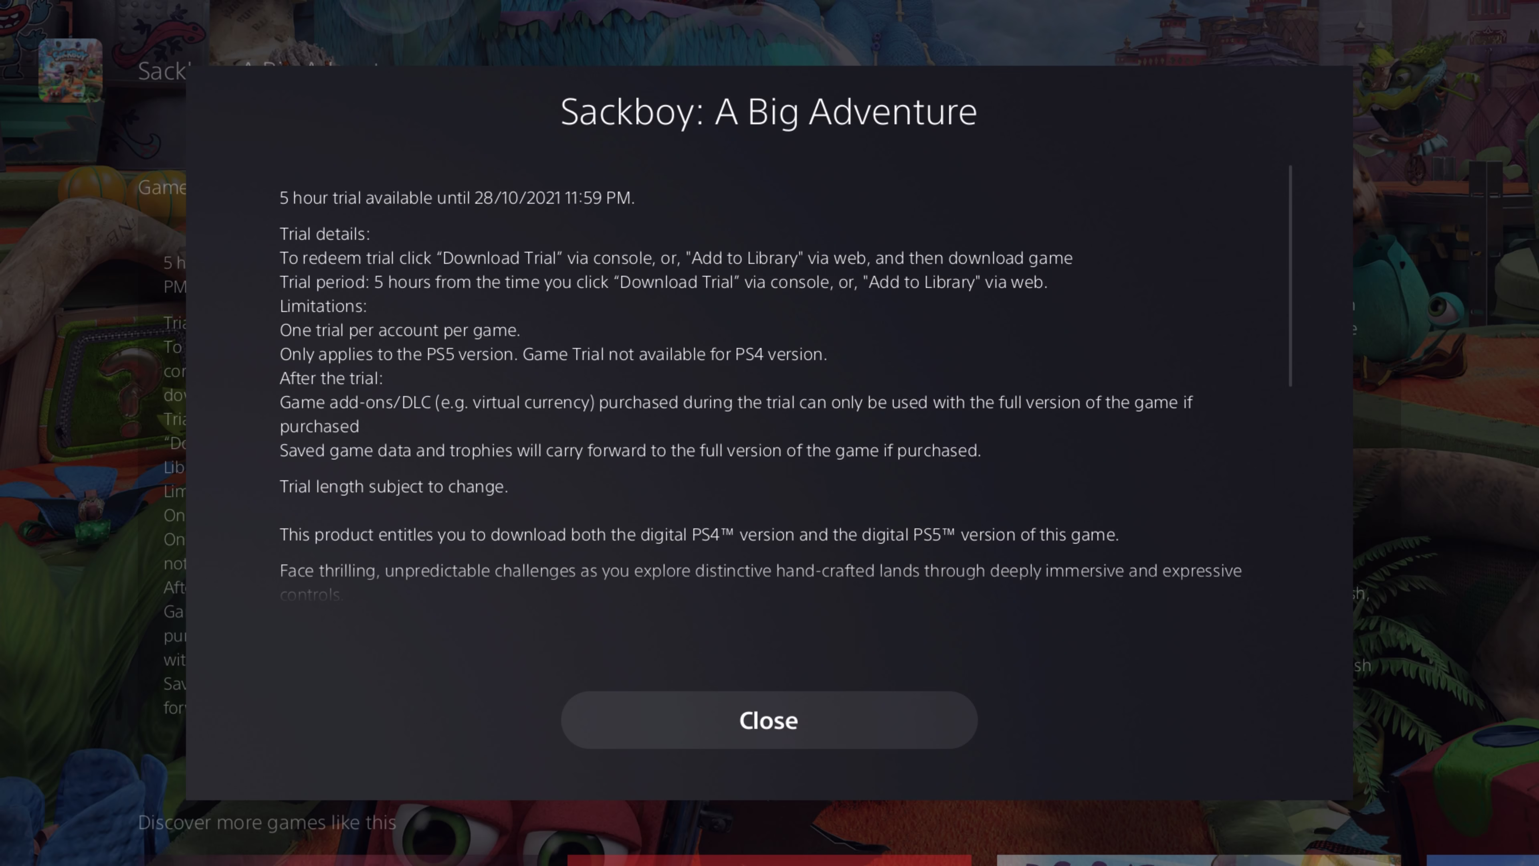1539x866 pixels.
Task: Click partially hidden Game label behind dialog
Action: click(162, 188)
